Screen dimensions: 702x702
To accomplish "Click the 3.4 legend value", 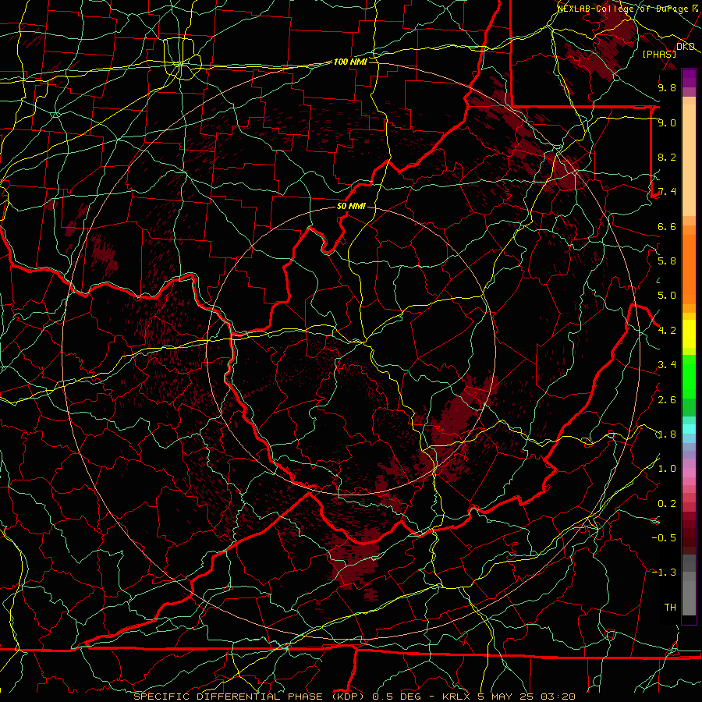I will pos(667,365).
